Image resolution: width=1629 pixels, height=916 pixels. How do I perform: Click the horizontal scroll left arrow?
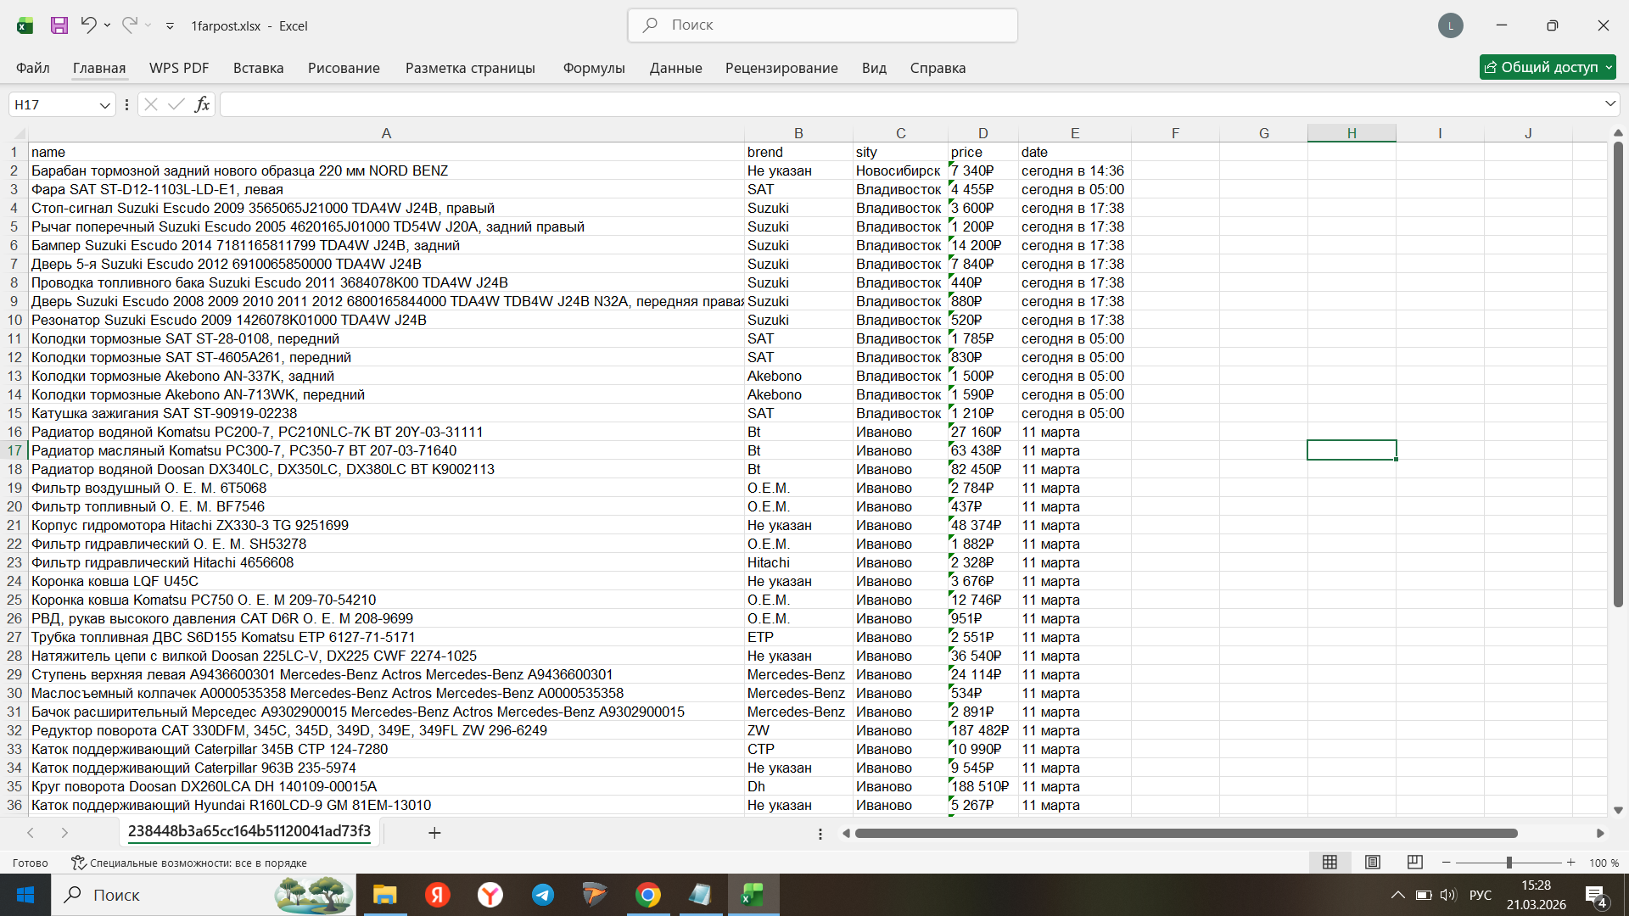(x=846, y=834)
